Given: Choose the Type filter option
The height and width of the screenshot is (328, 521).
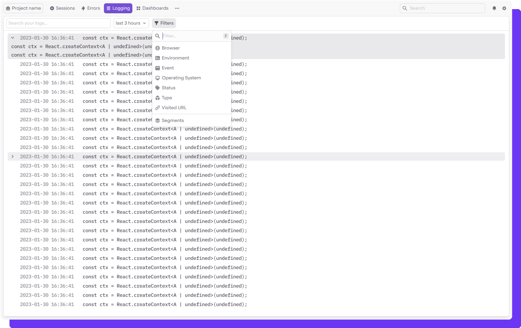Looking at the screenshot, I should pos(191,98).
